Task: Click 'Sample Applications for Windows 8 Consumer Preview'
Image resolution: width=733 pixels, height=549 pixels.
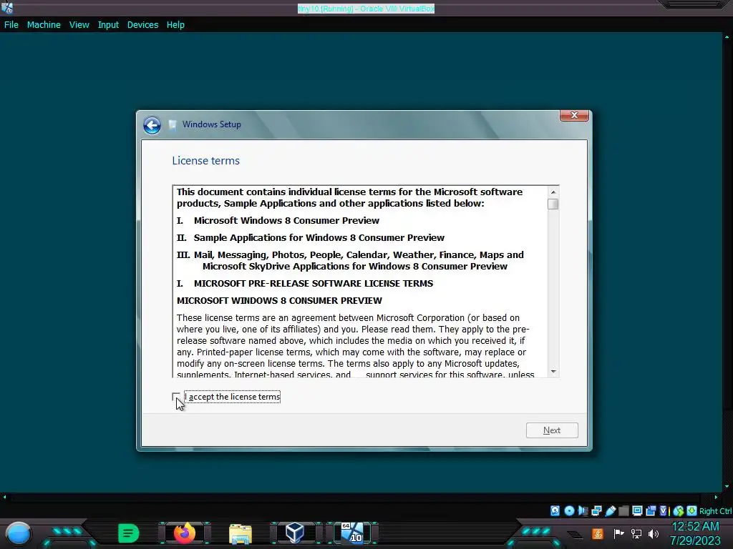Action: 319,237
